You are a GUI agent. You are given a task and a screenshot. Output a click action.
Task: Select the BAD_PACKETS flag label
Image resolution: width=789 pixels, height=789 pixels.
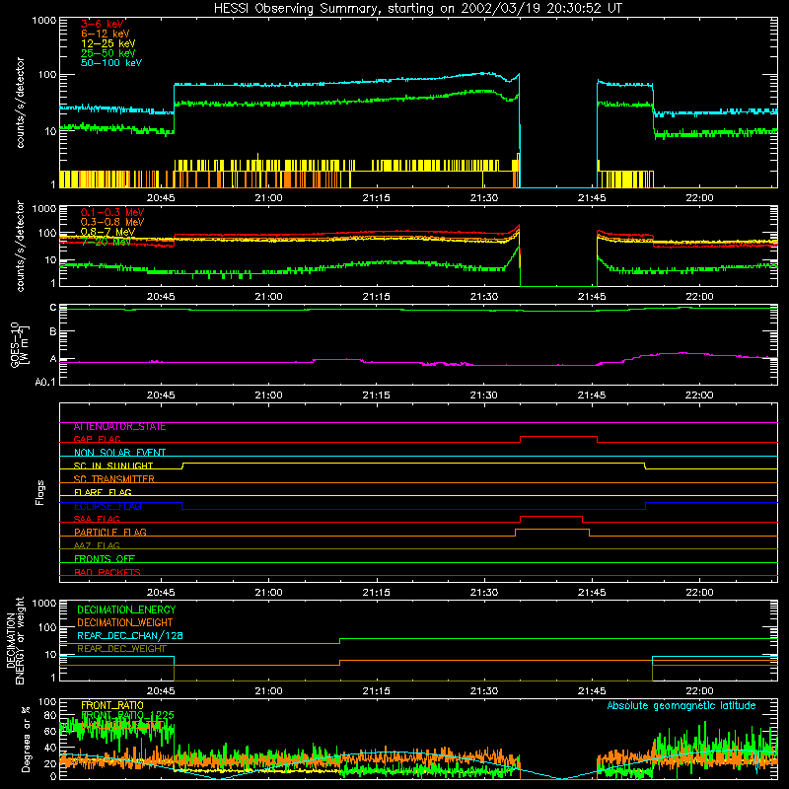(108, 572)
